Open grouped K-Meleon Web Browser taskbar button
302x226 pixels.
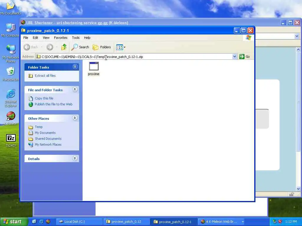pos(221,222)
